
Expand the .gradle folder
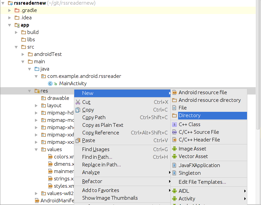click(10, 10)
